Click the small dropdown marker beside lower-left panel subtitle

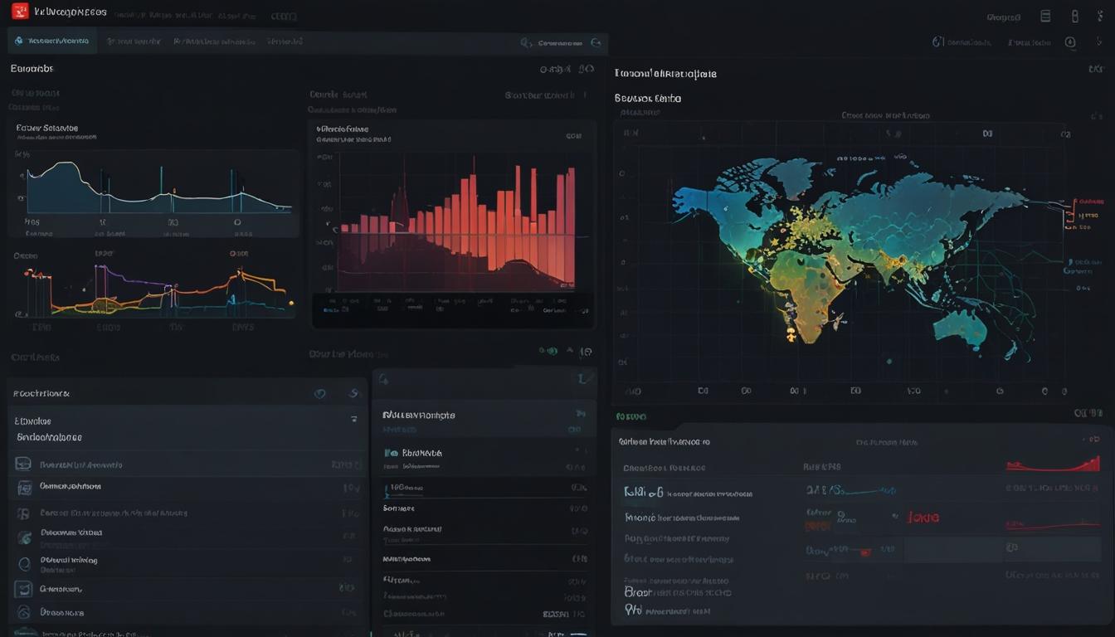coord(354,420)
